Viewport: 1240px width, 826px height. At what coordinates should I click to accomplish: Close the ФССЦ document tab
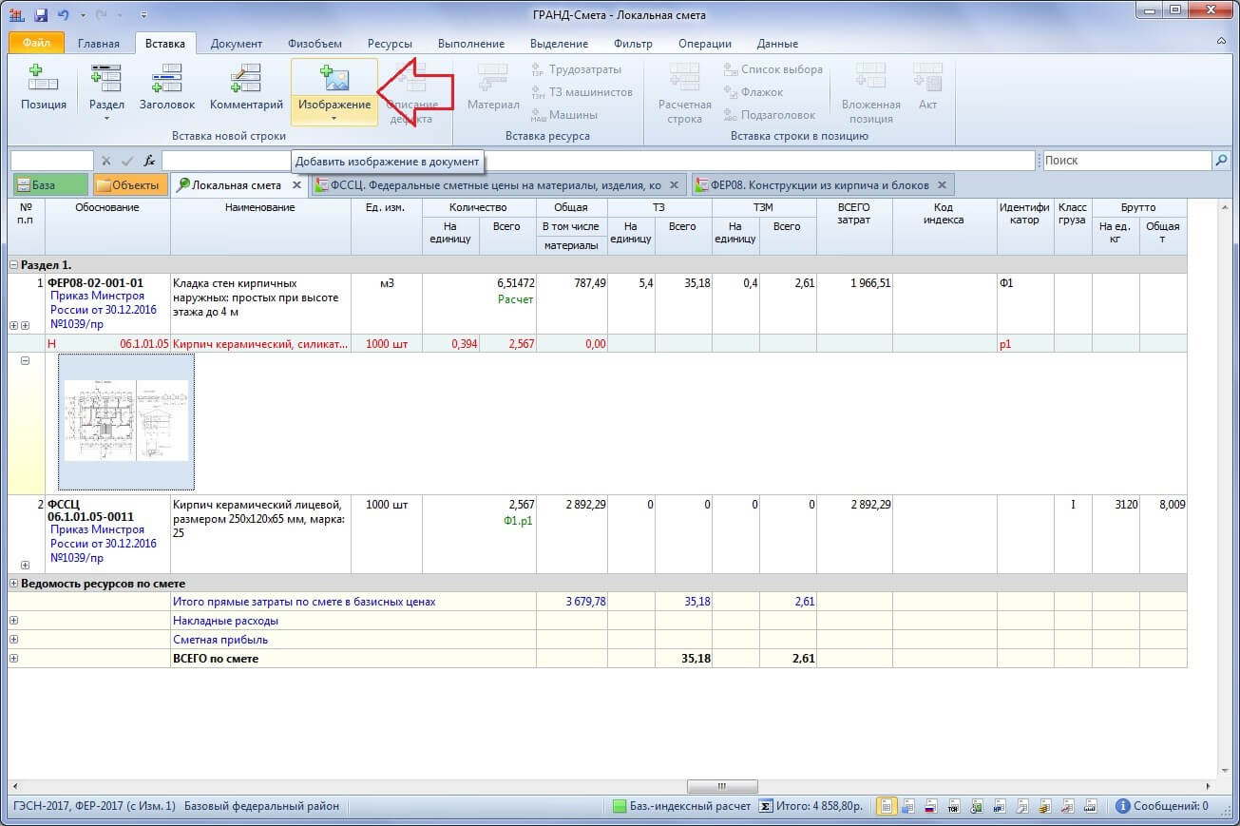tap(675, 185)
